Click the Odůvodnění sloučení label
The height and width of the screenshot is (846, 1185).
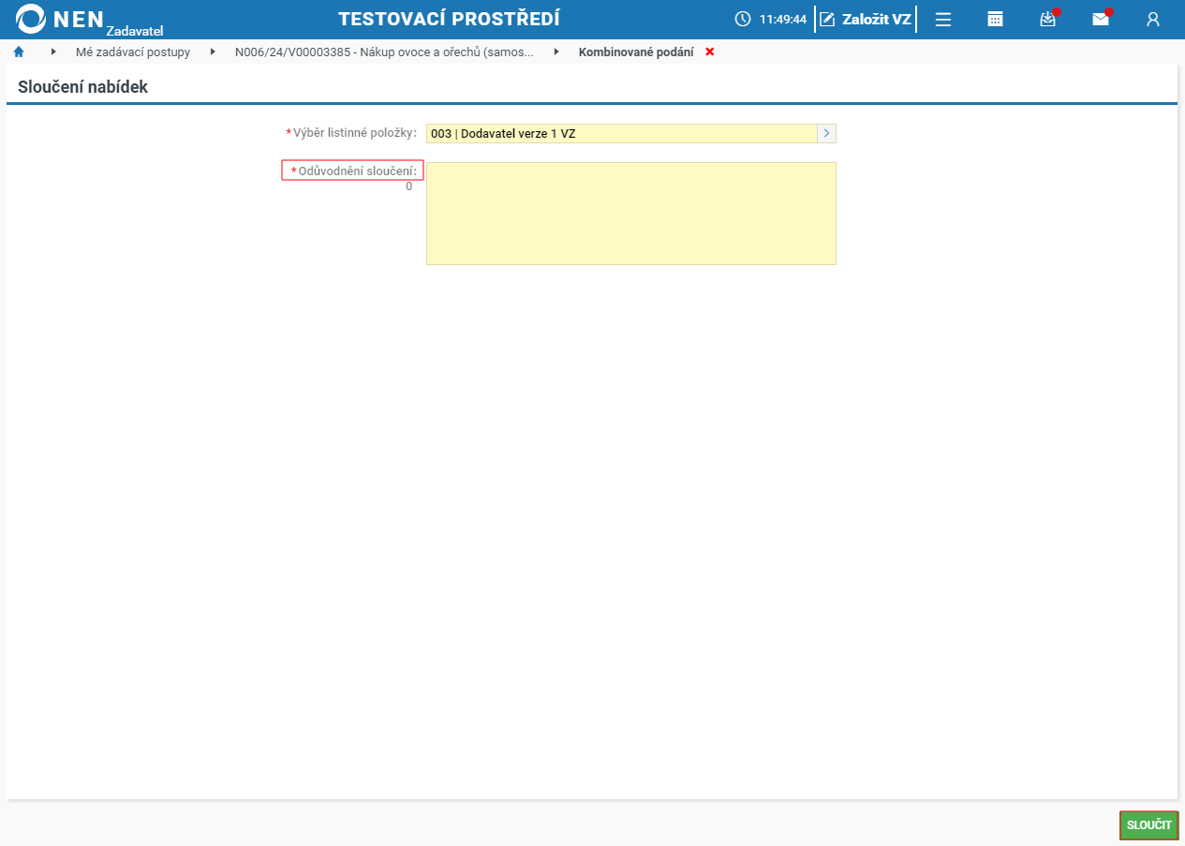click(x=353, y=171)
